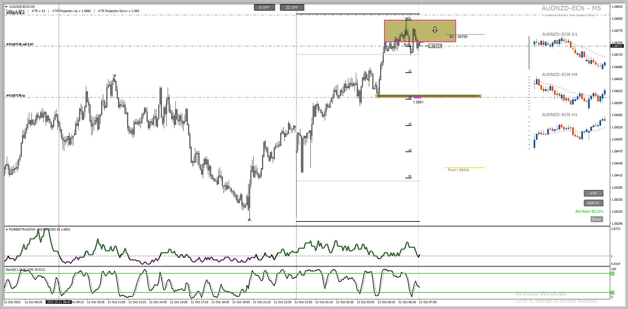Click the arrow marker at the chart's lowest swing
Viewport: 628px width, 309px height.
pyautogui.click(x=249, y=219)
